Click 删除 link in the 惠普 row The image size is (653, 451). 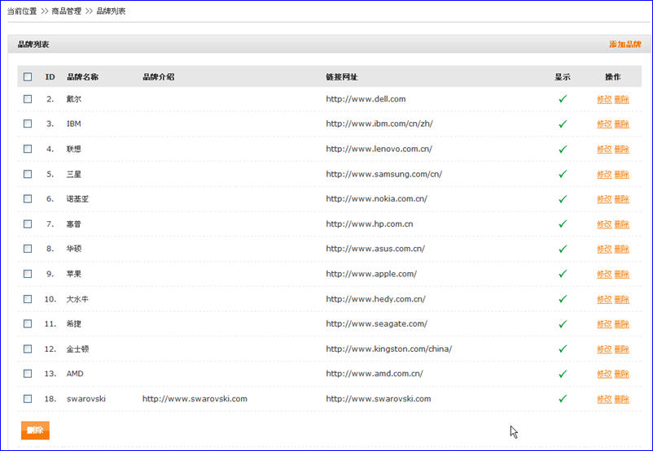click(x=622, y=224)
